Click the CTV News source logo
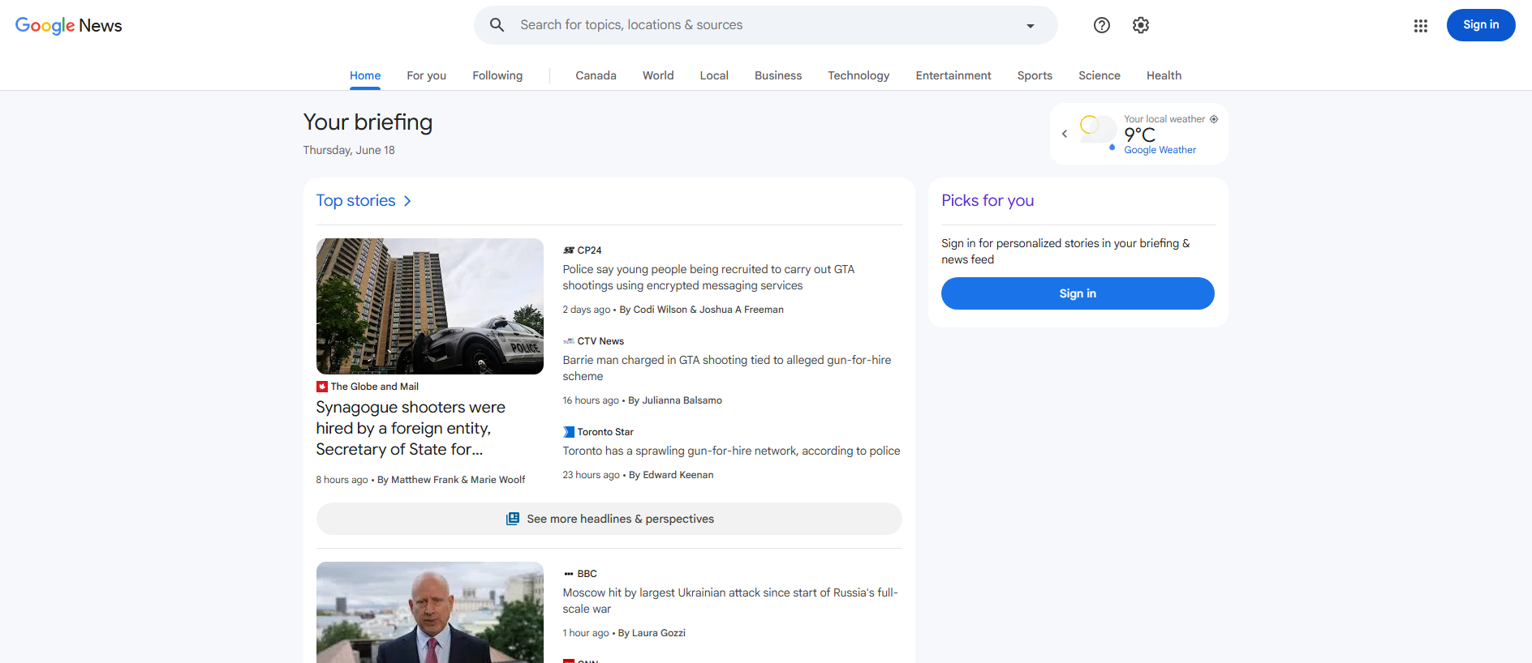Image resolution: width=1532 pixels, height=663 pixels. [568, 341]
